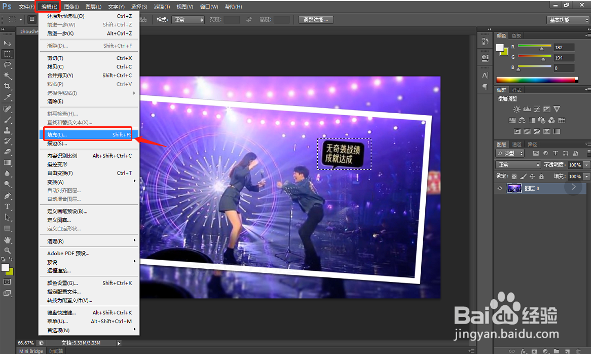
Task: Choose 自由变换(F) menu item
Action: (89, 173)
